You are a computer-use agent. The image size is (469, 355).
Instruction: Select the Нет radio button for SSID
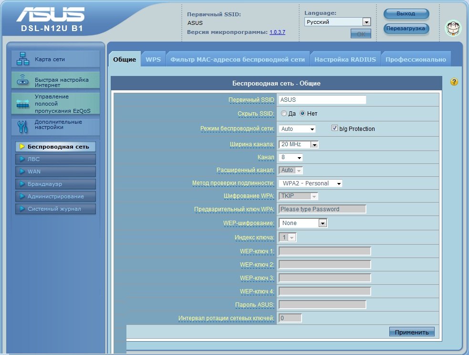[302, 114]
